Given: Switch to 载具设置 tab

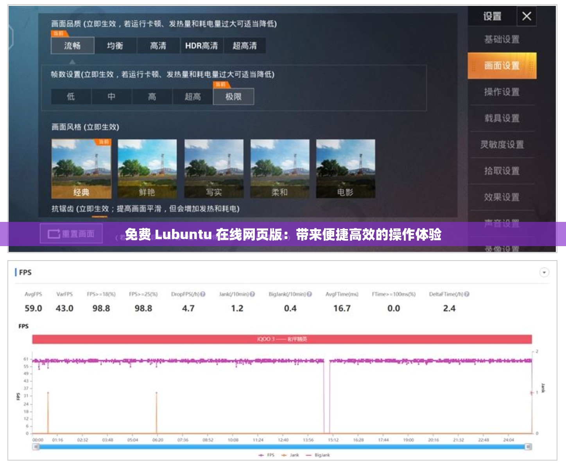Looking at the screenshot, I should pyautogui.click(x=502, y=118).
